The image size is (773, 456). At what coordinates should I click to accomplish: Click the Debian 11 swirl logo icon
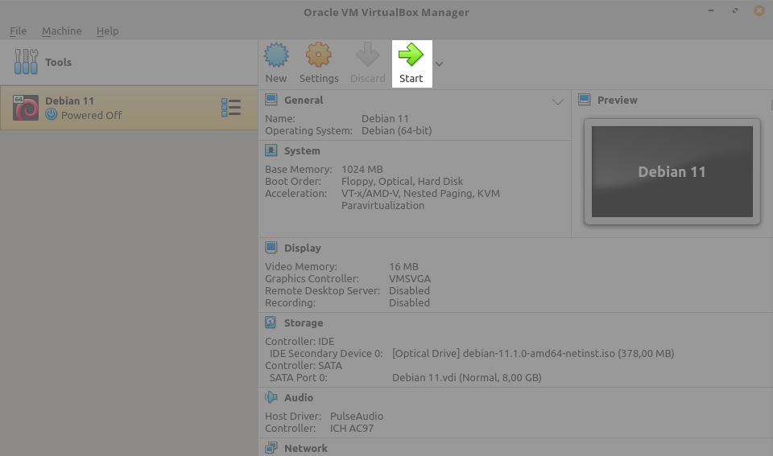[x=26, y=108]
